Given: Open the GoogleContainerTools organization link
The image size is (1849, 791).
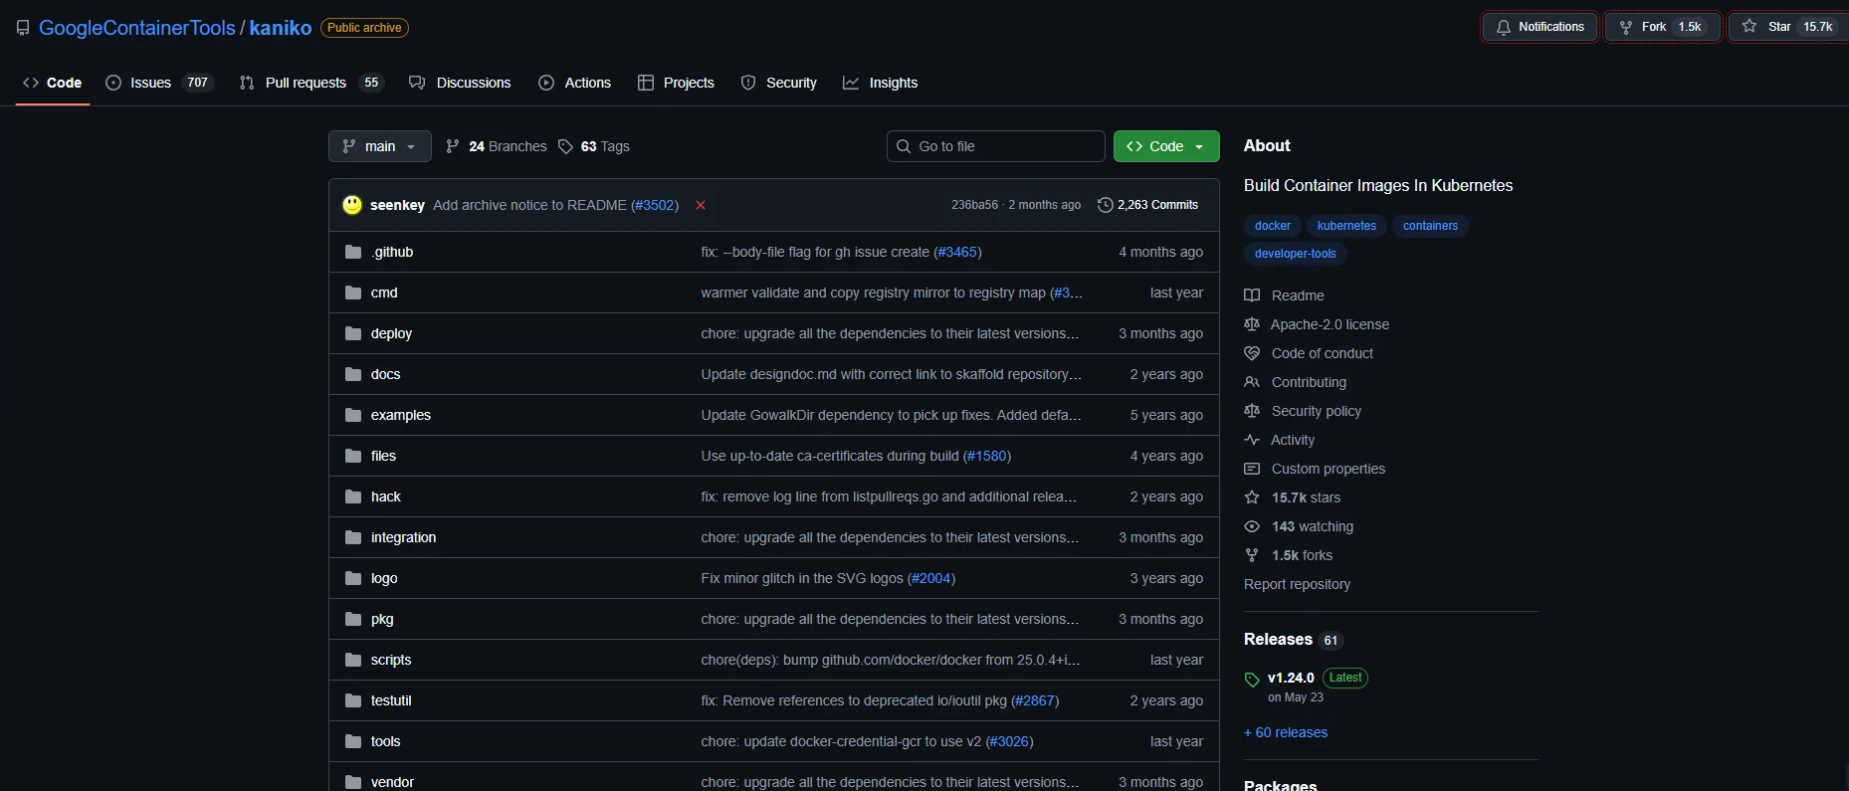Looking at the screenshot, I should pyautogui.click(x=137, y=28).
